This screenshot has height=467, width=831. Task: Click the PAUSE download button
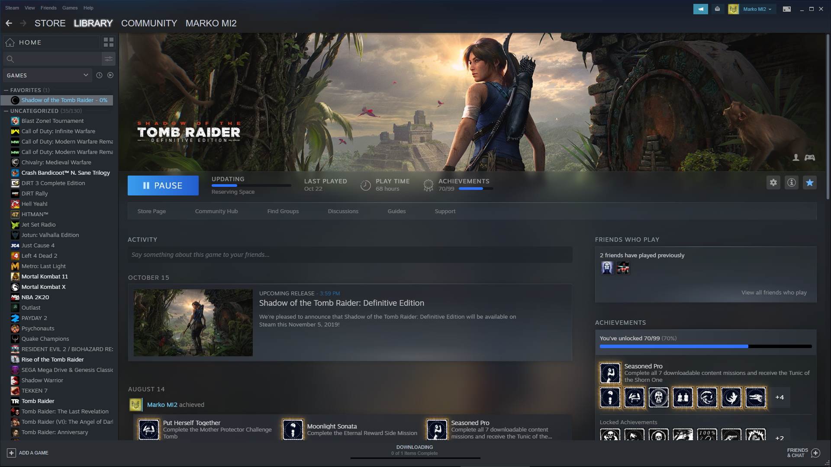163,185
